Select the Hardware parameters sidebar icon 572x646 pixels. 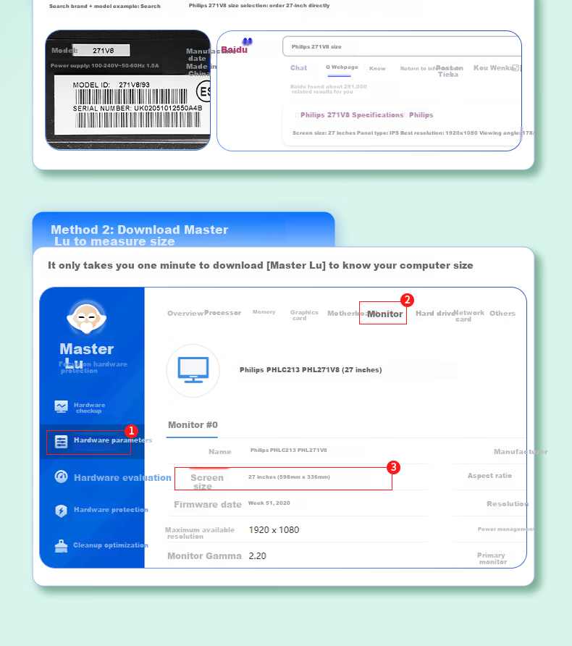(x=61, y=442)
